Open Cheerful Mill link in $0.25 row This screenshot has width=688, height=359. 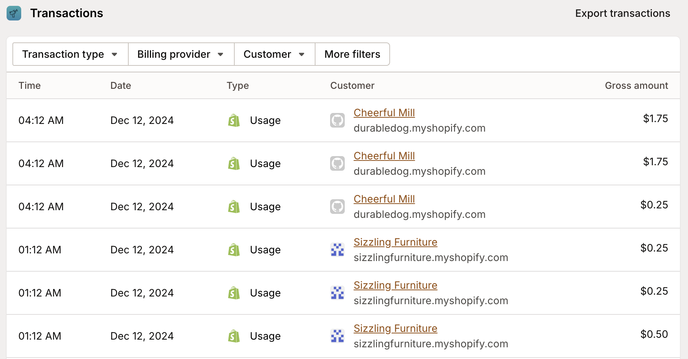click(x=384, y=199)
